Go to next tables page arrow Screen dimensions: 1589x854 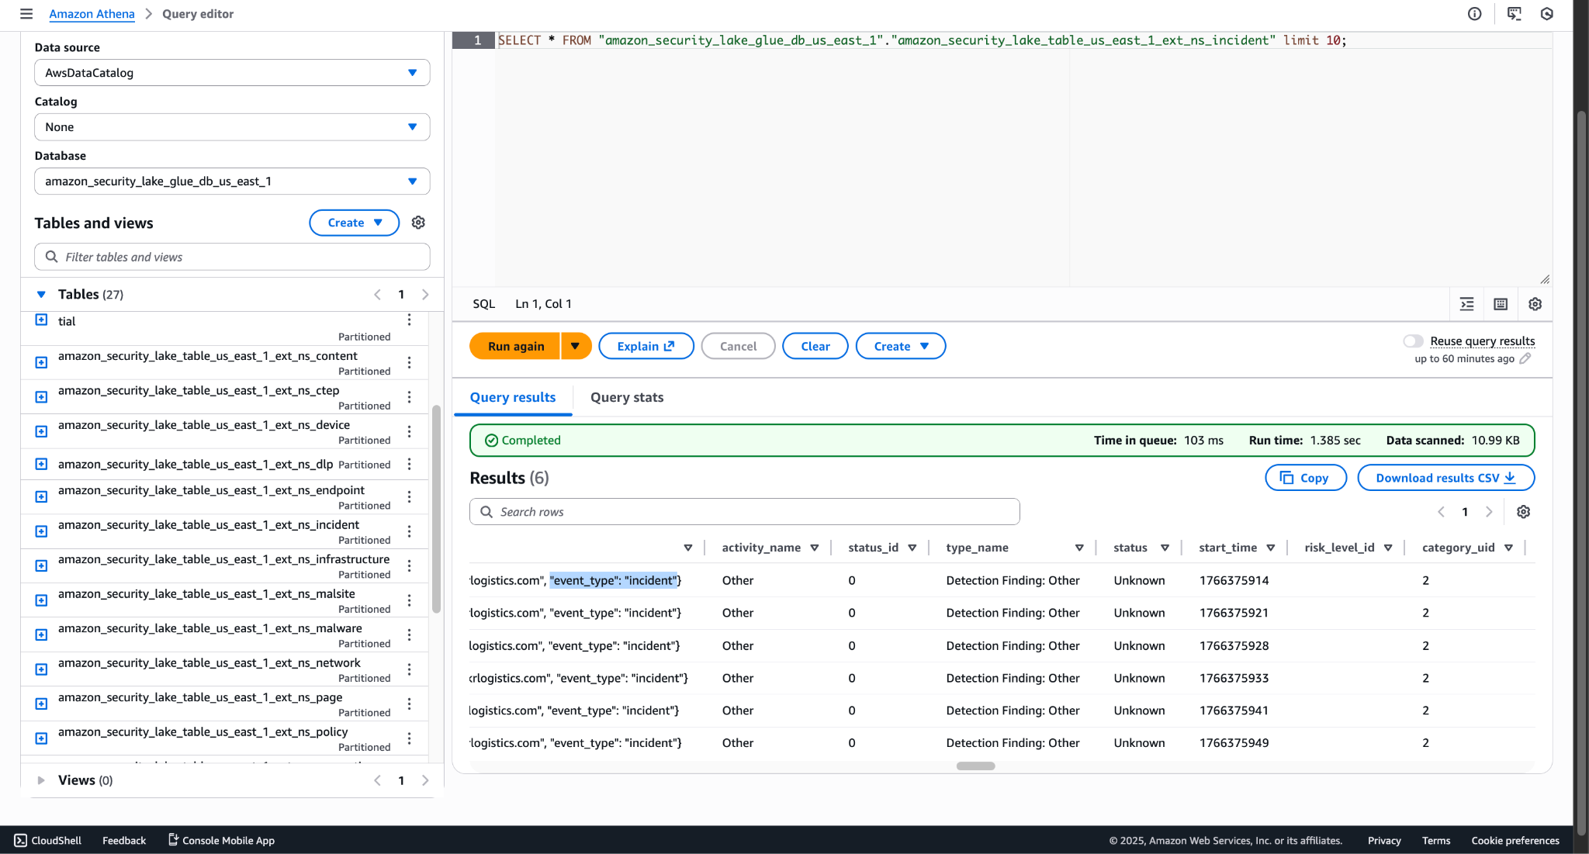coord(425,295)
